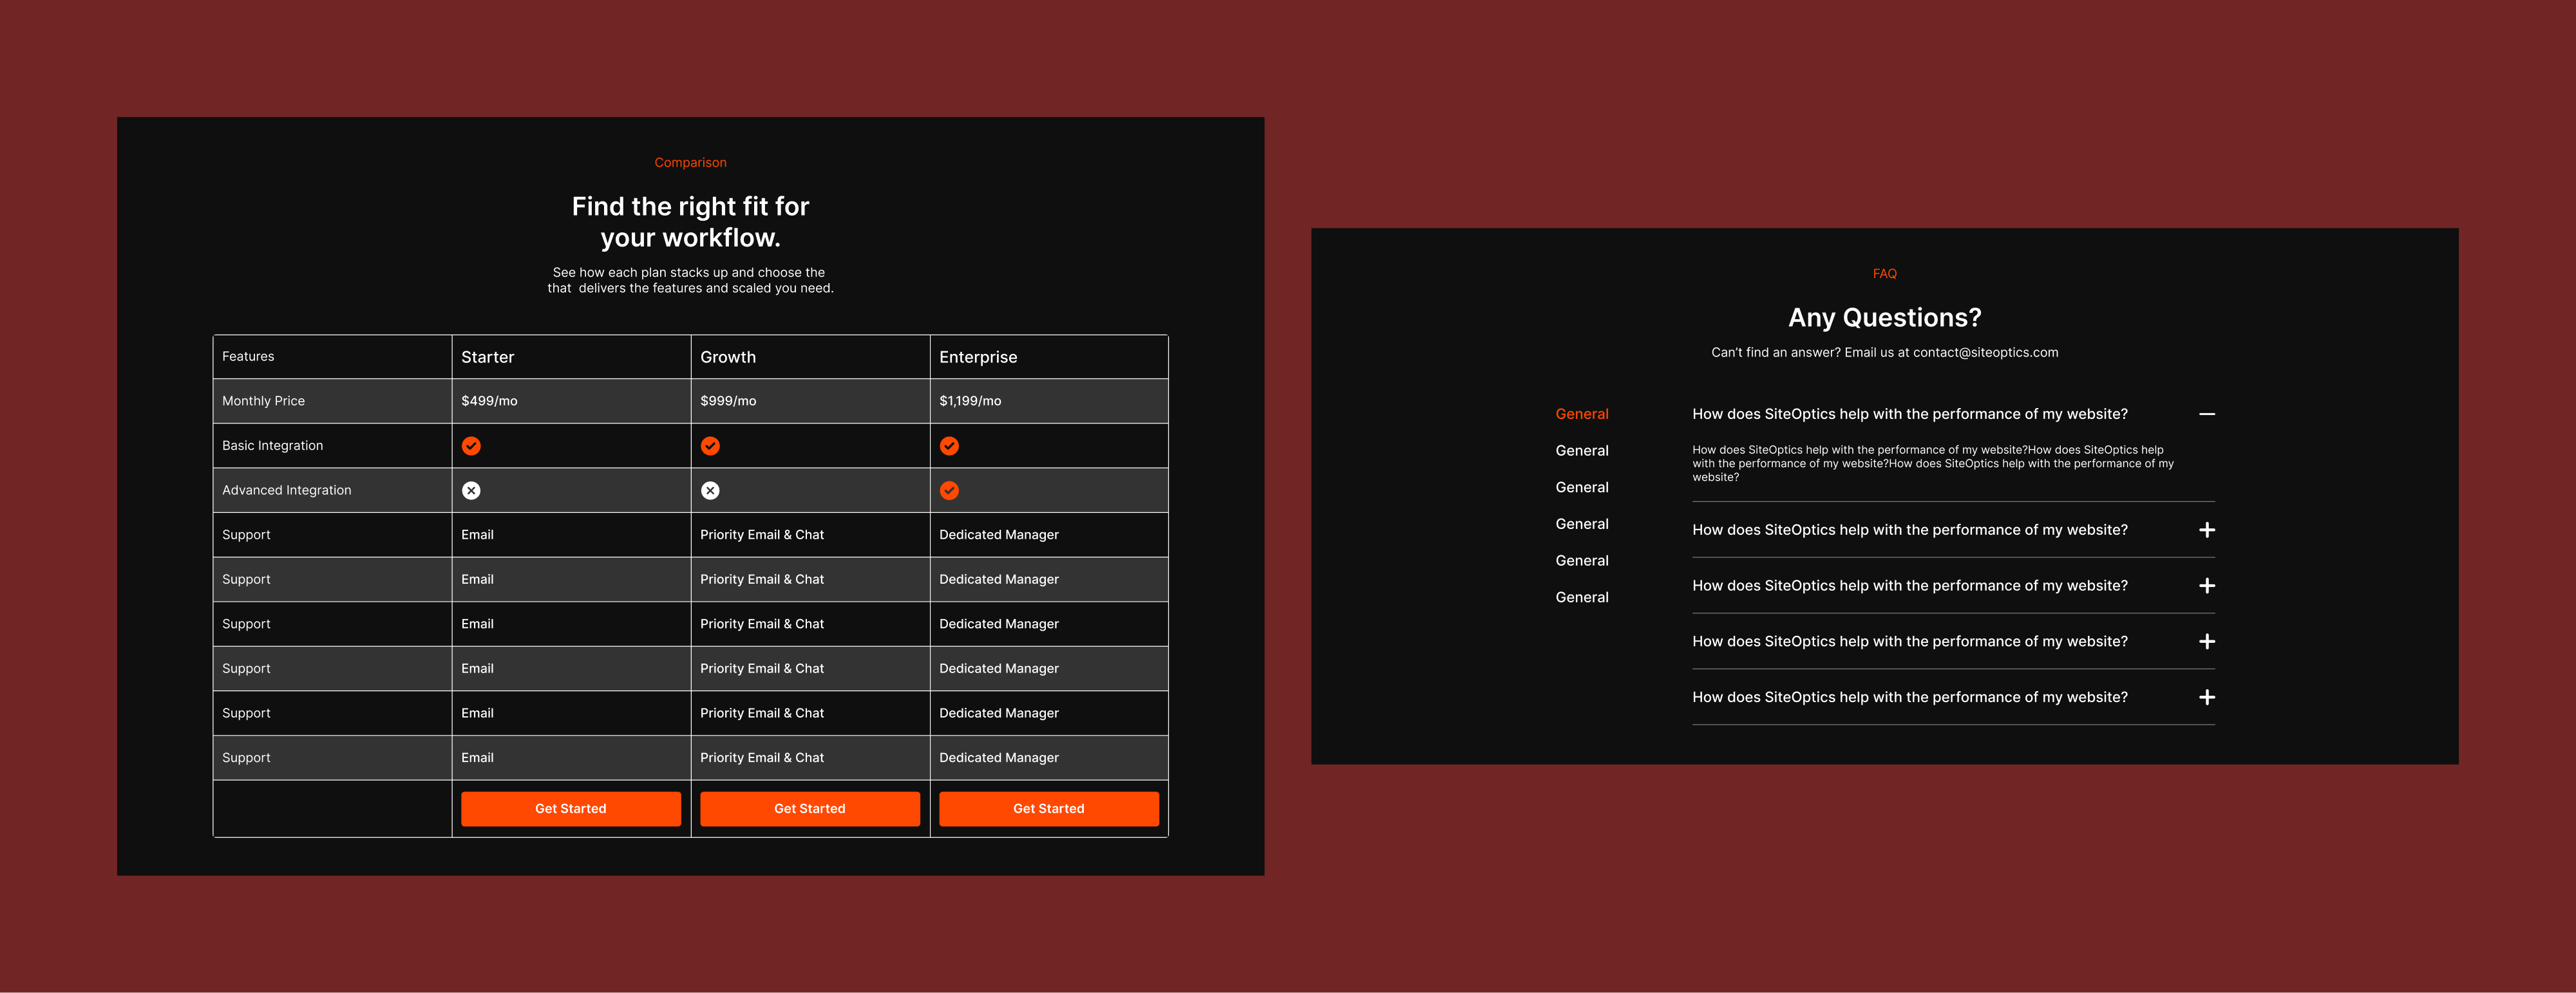Click the Basic Integration checkmark in Enterprise column

(x=949, y=445)
